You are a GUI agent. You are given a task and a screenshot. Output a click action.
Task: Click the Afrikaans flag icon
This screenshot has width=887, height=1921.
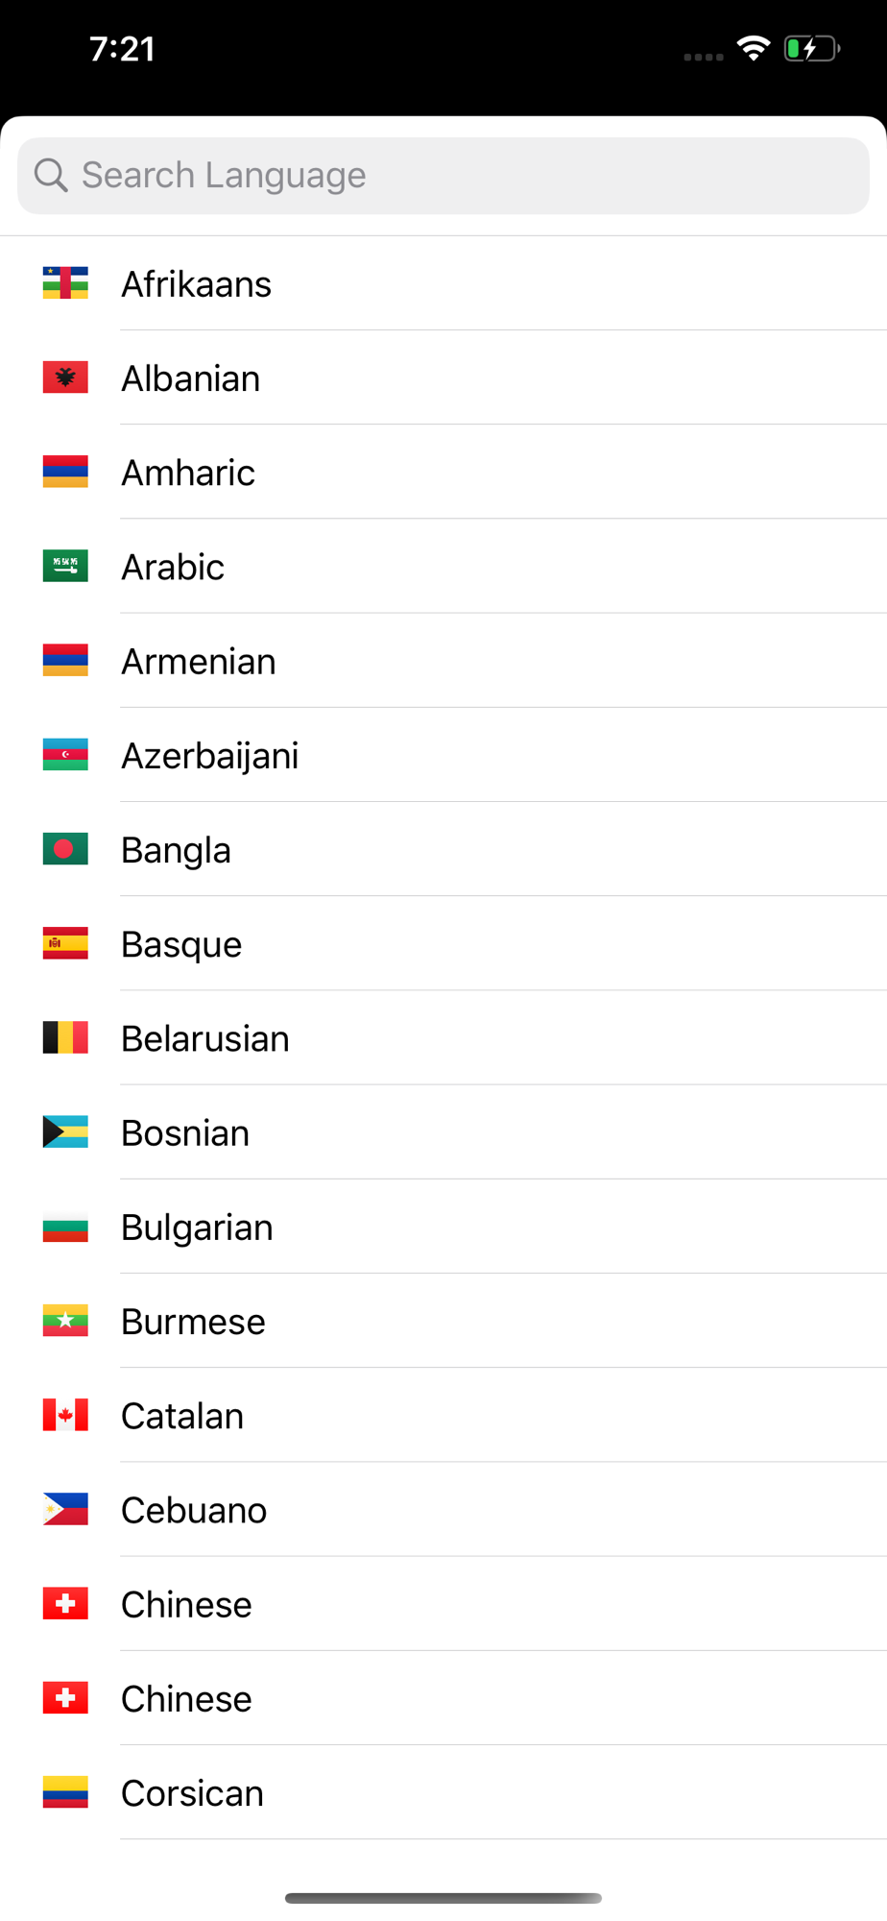(65, 283)
